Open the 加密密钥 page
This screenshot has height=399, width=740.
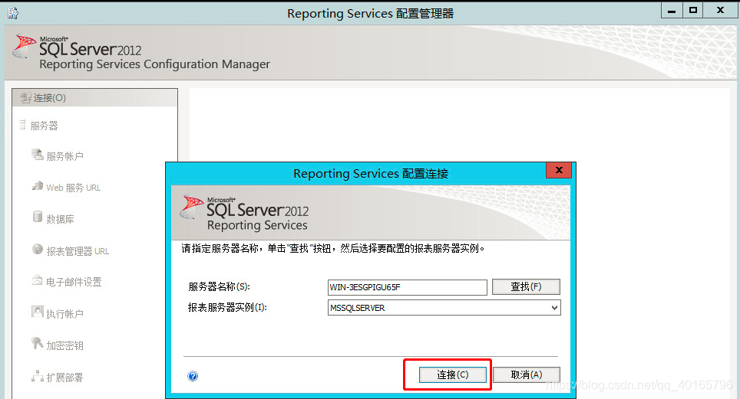(x=64, y=345)
